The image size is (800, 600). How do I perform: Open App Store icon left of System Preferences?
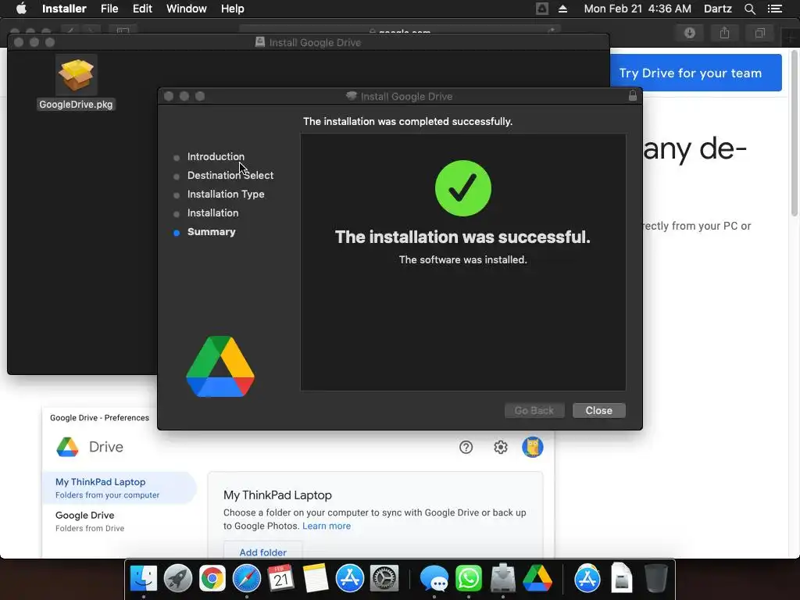349,578
